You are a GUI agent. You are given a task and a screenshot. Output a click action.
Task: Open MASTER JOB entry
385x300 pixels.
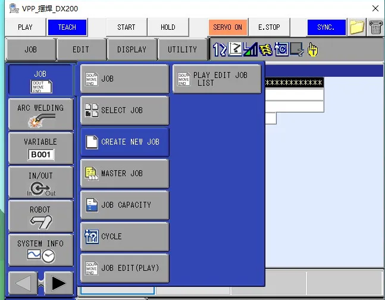(125, 173)
